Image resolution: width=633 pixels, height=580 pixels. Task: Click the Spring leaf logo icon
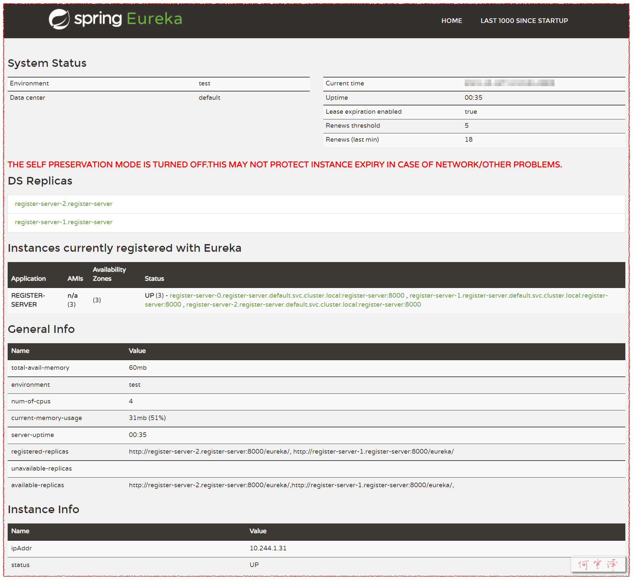pos(59,19)
